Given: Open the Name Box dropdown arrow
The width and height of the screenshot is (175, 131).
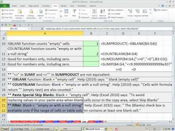Looking at the screenshot, I should coord(29,29).
